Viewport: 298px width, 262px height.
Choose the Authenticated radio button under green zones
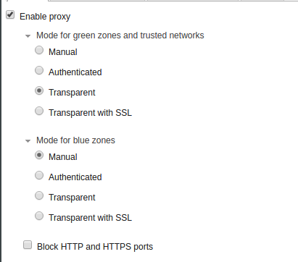[39, 70]
